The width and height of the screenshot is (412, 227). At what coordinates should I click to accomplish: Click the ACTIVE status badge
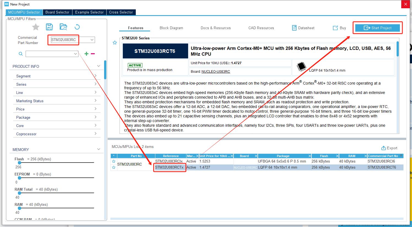click(x=135, y=65)
